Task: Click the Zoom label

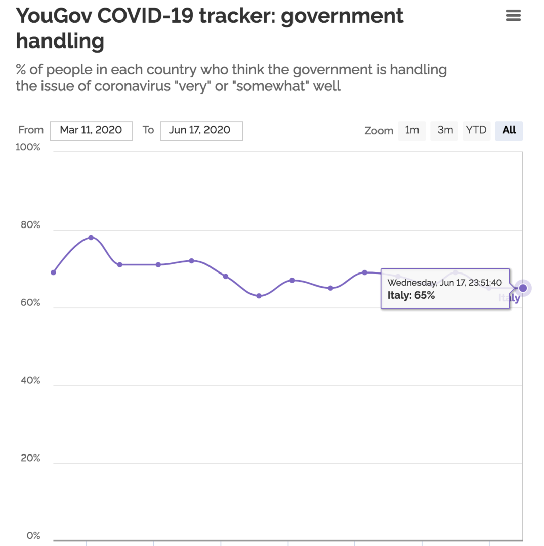Action: pos(379,131)
